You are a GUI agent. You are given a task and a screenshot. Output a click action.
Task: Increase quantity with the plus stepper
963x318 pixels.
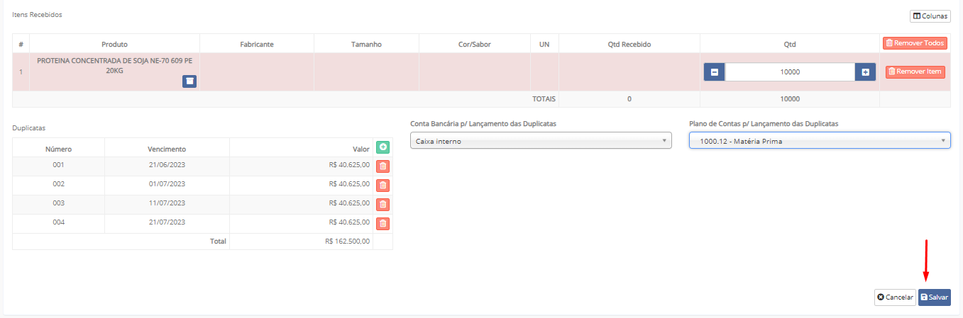[x=865, y=72]
